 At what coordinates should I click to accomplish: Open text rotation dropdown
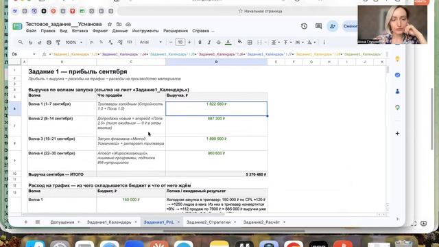(x=311, y=43)
